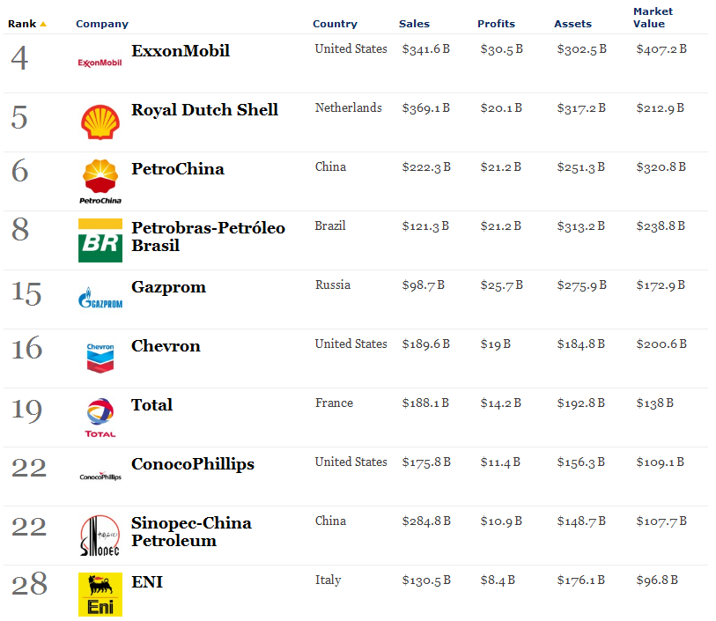Click the Chevron logo
Screen dimensions: 716x621
coord(100,358)
